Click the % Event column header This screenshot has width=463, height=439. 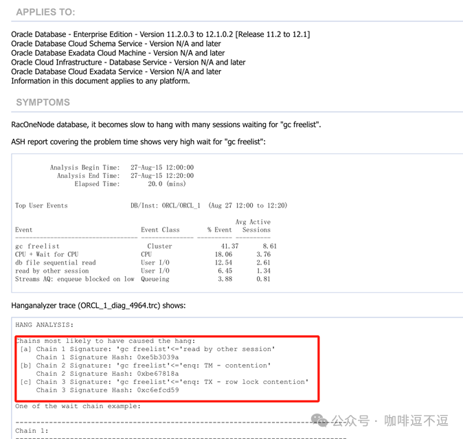click(x=219, y=230)
